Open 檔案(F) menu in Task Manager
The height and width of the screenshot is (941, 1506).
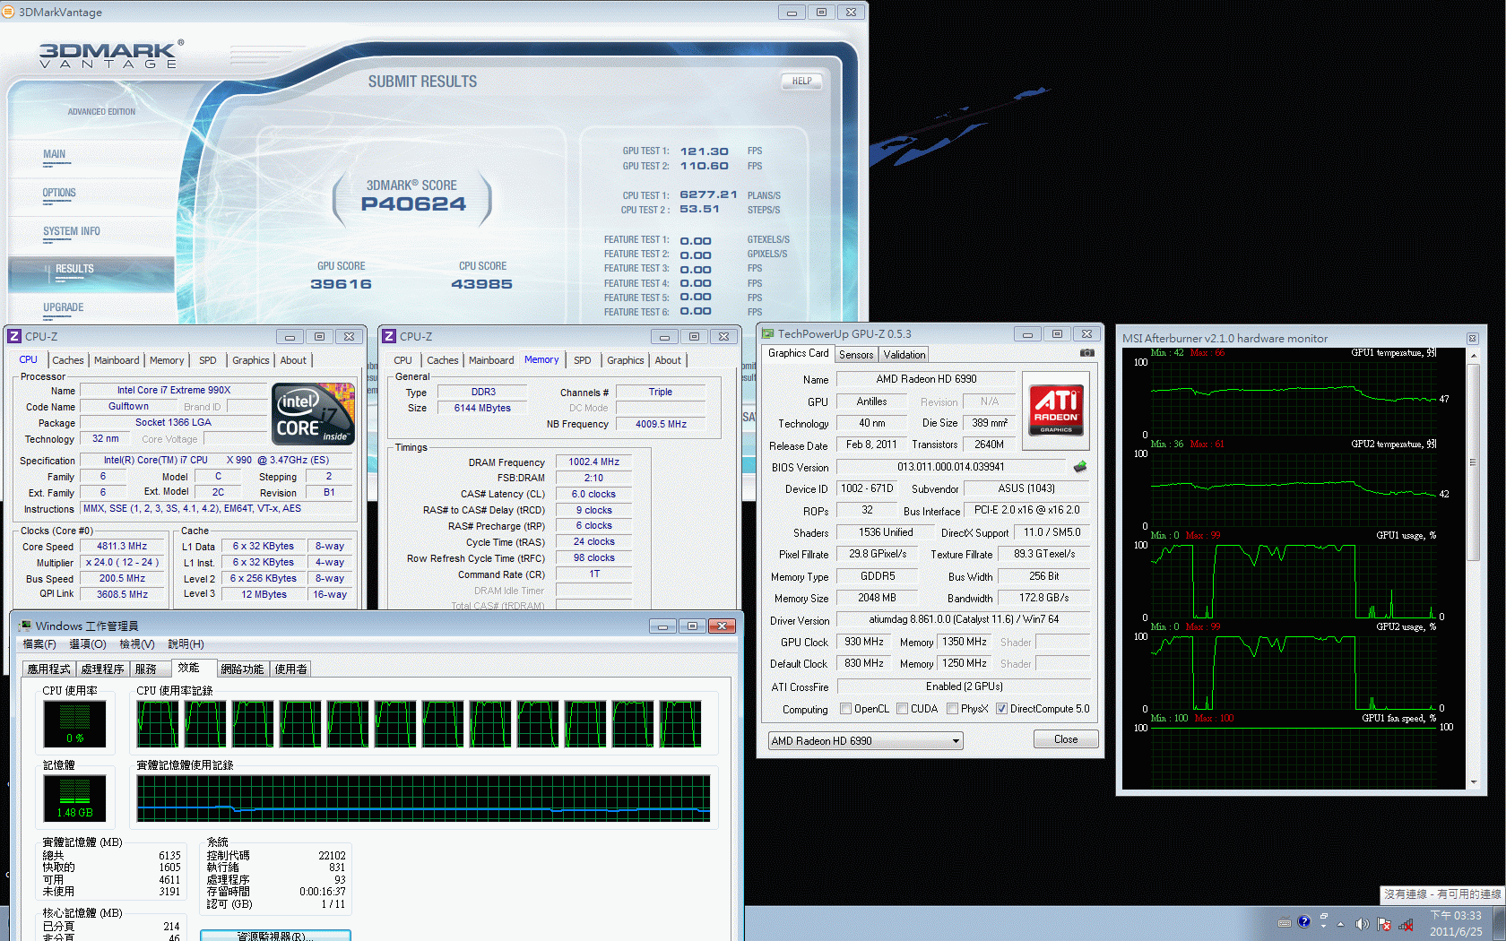click(x=39, y=644)
